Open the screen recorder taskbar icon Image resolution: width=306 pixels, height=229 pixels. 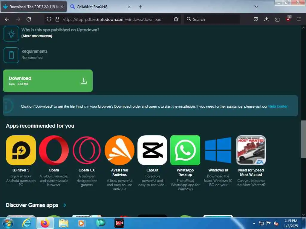(120, 223)
